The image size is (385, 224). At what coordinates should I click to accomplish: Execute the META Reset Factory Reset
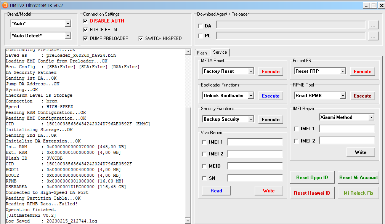(271, 71)
